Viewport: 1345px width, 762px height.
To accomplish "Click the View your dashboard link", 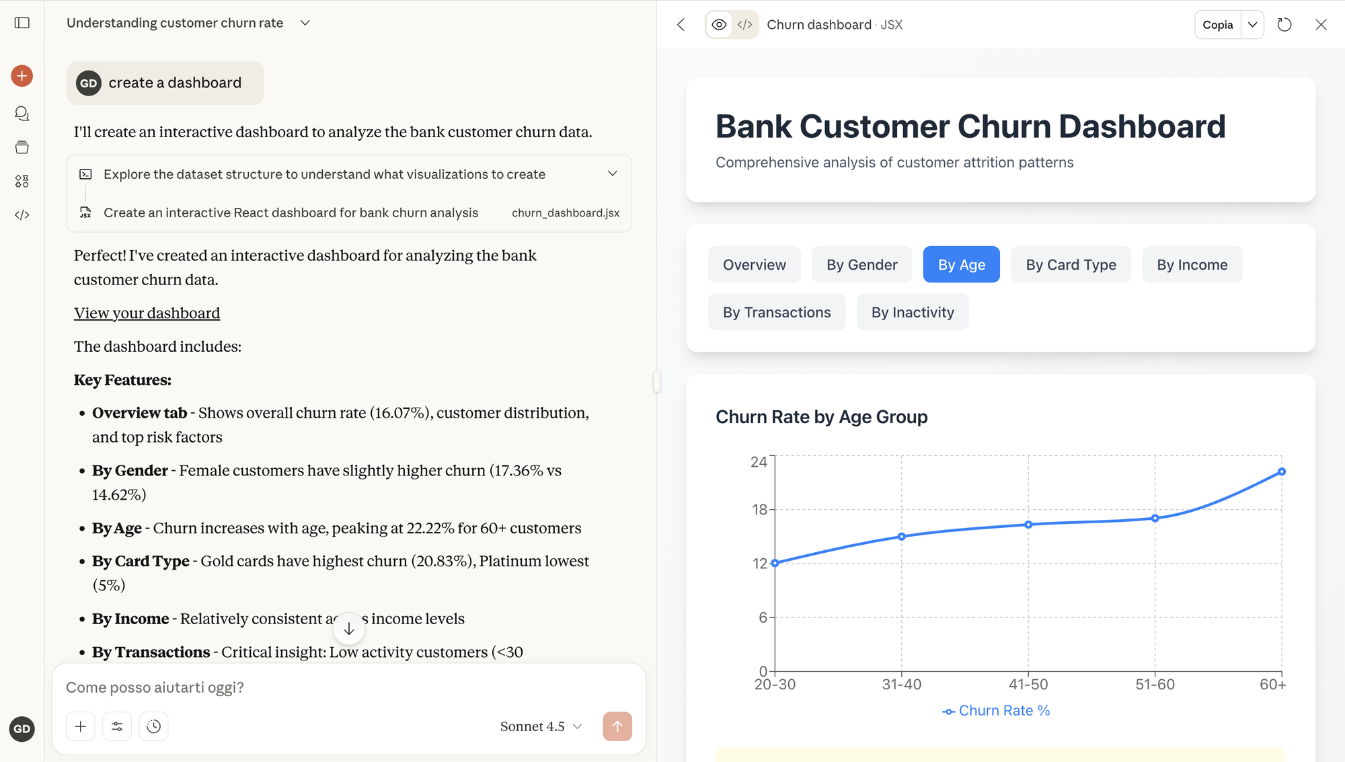I will pos(147,313).
